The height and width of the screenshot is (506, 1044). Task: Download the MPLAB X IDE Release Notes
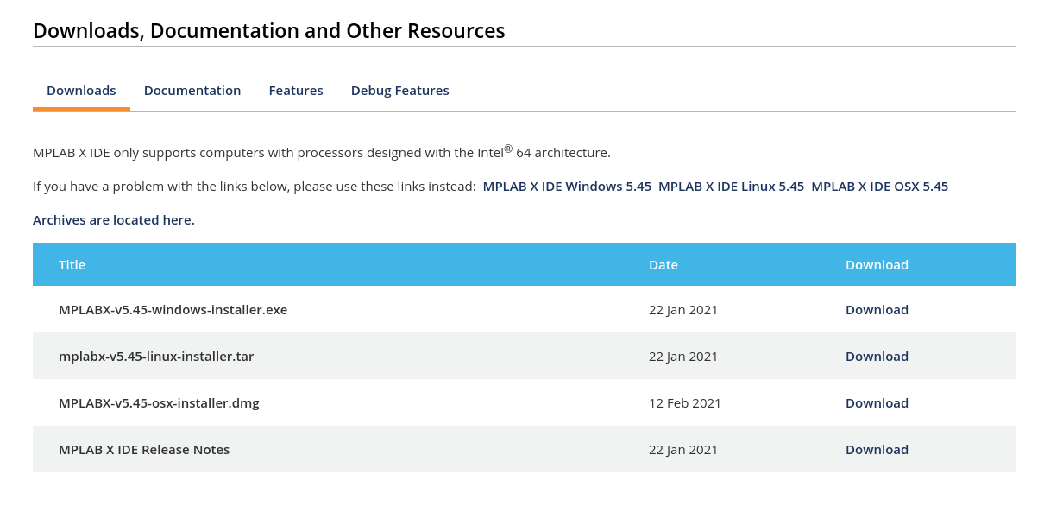(x=877, y=449)
